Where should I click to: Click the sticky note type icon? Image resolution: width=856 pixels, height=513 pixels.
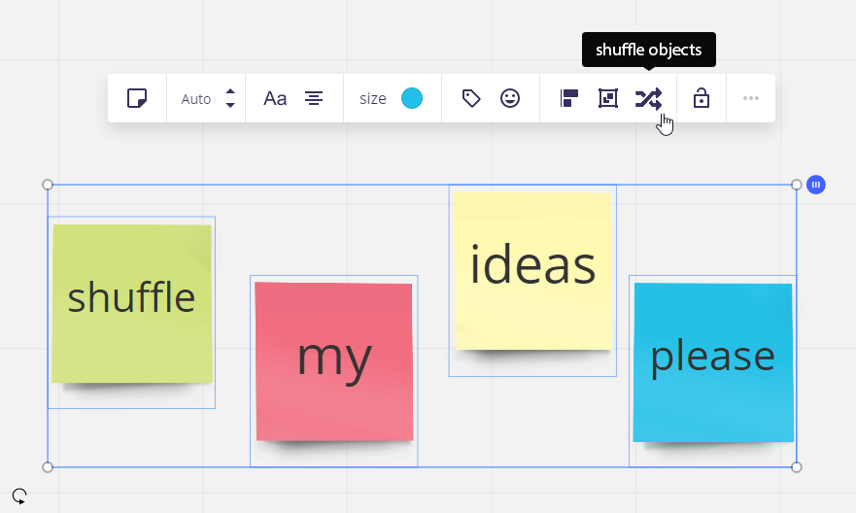pos(137,98)
